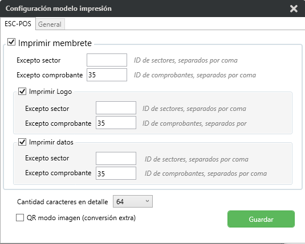This screenshot has width=305, height=244.
Task: Focus the membrete Excepto sector field
Action: [x=107, y=60]
